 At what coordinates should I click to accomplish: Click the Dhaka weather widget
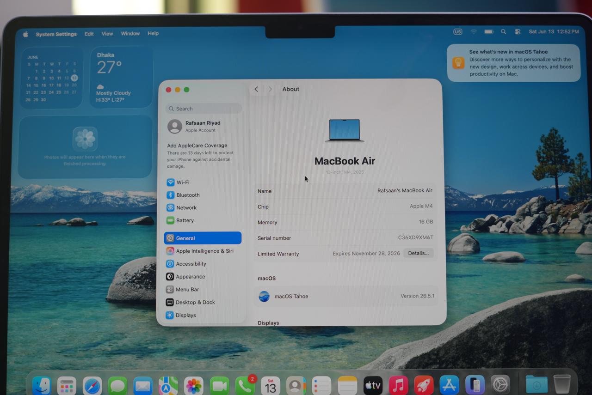pyautogui.click(x=121, y=78)
